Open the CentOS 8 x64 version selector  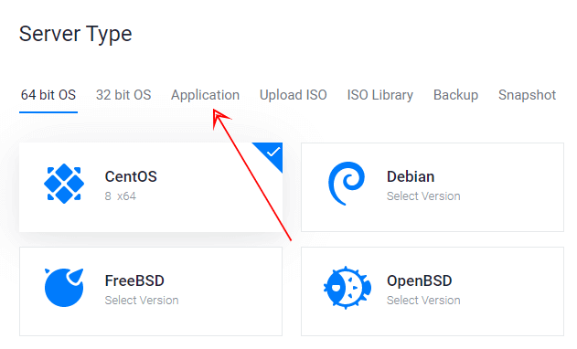[x=121, y=196]
